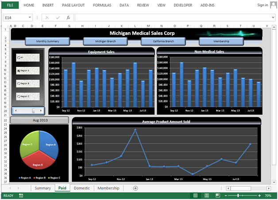
Task: Open the ADD-INS ribbon tab
Action: [208, 5]
